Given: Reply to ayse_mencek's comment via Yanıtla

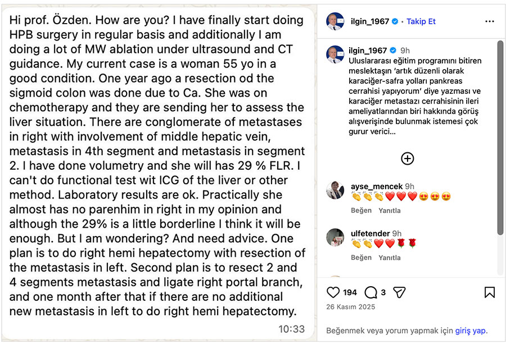Looking at the screenshot, I should [x=390, y=210].
